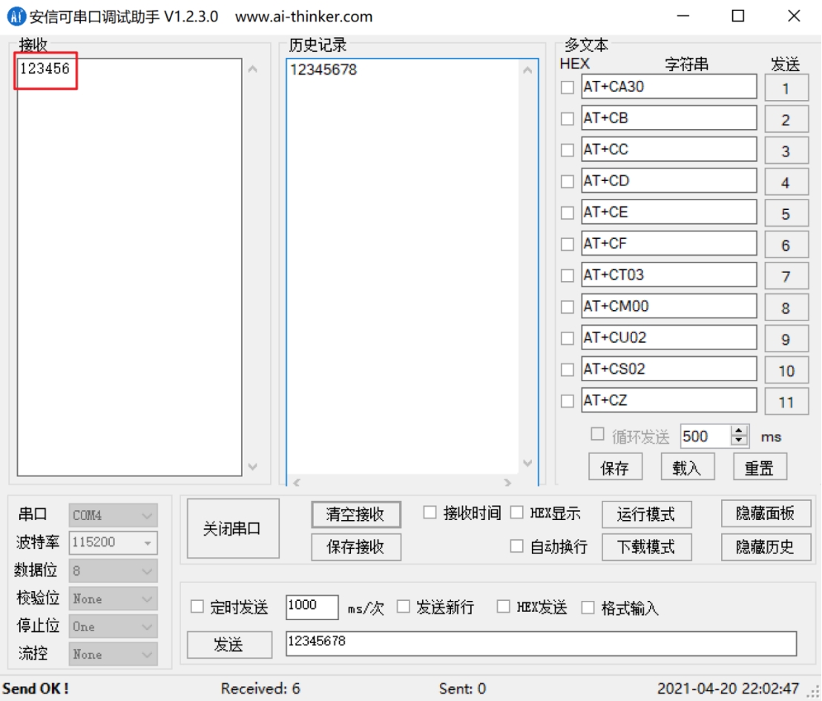
Task: Check the 发送新行 option
Action: click(x=403, y=608)
